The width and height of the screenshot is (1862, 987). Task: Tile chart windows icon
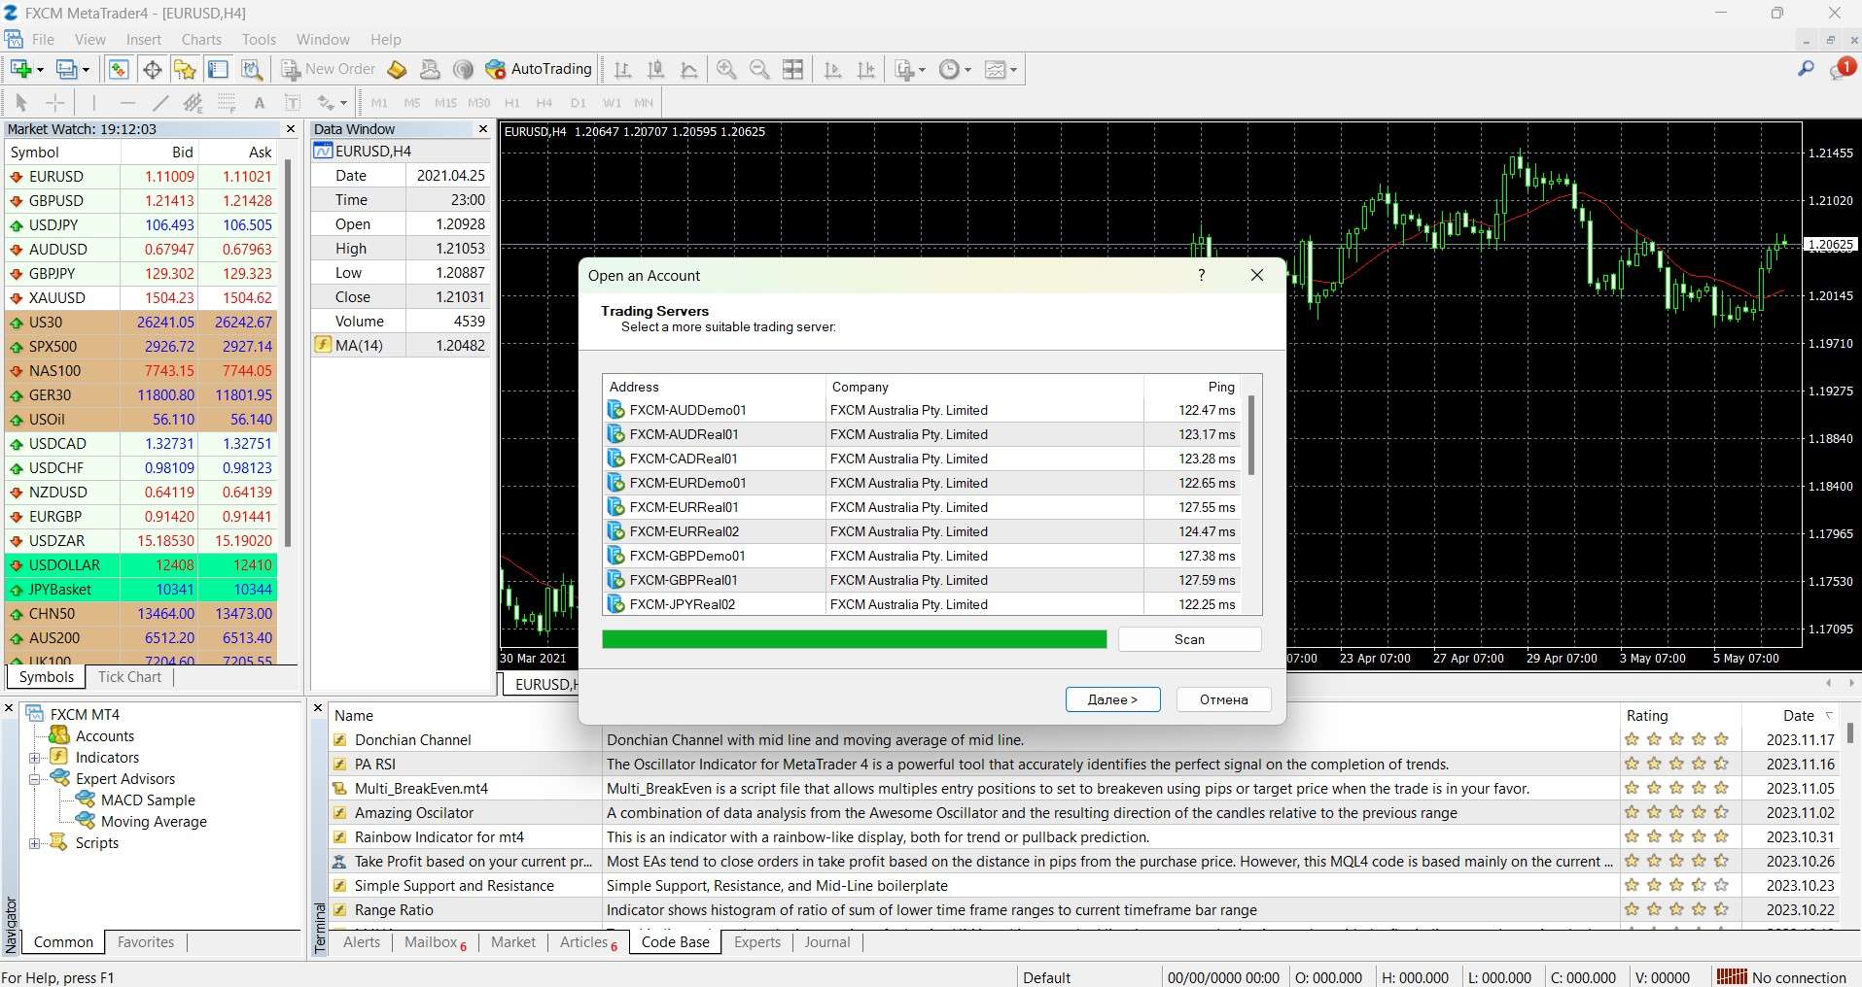point(793,69)
